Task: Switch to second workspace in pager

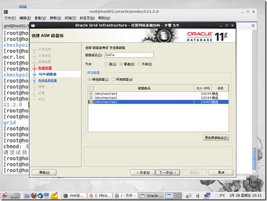Action: point(178,196)
